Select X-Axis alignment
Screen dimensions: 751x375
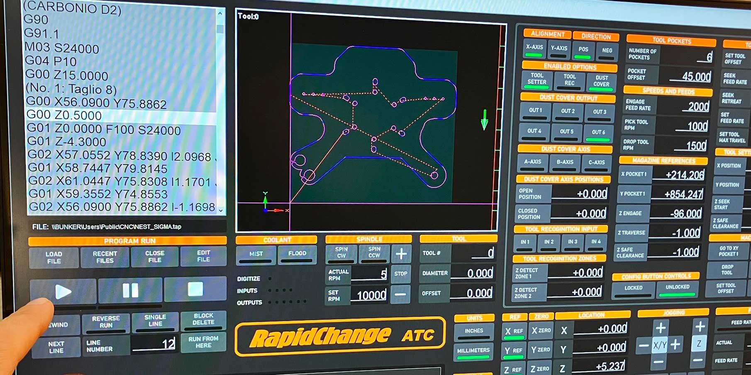pyautogui.click(x=534, y=48)
